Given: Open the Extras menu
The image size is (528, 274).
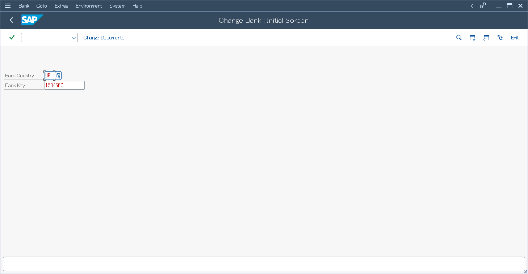Looking at the screenshot, I should 61,6.
